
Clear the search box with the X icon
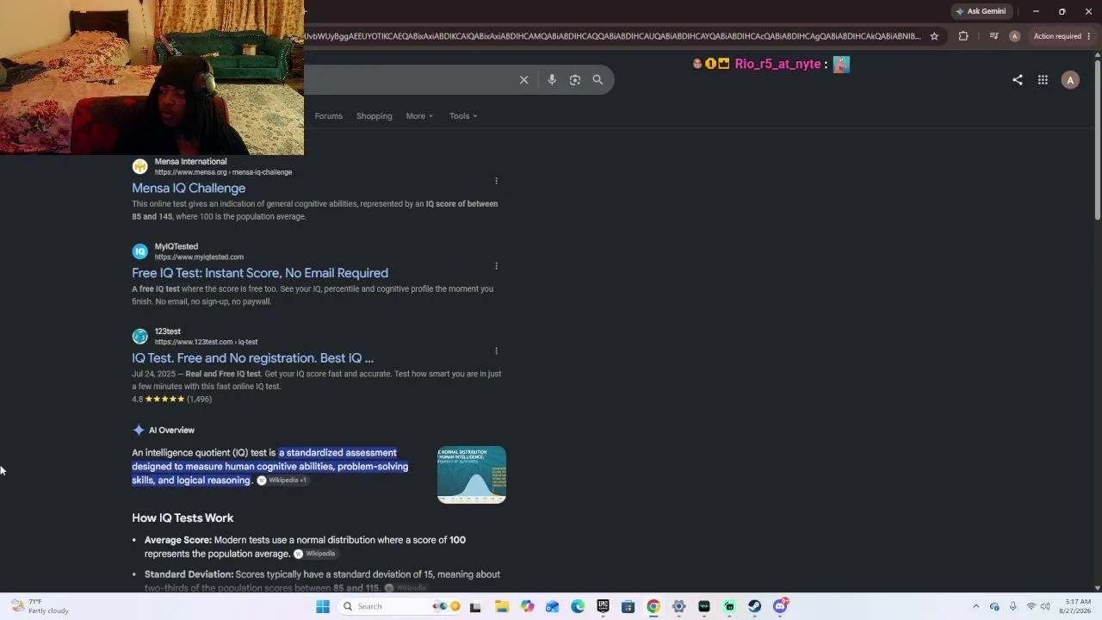[x=523, y=80]
